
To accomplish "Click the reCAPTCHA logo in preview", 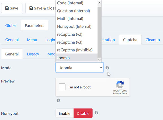I will pos(120,84).
